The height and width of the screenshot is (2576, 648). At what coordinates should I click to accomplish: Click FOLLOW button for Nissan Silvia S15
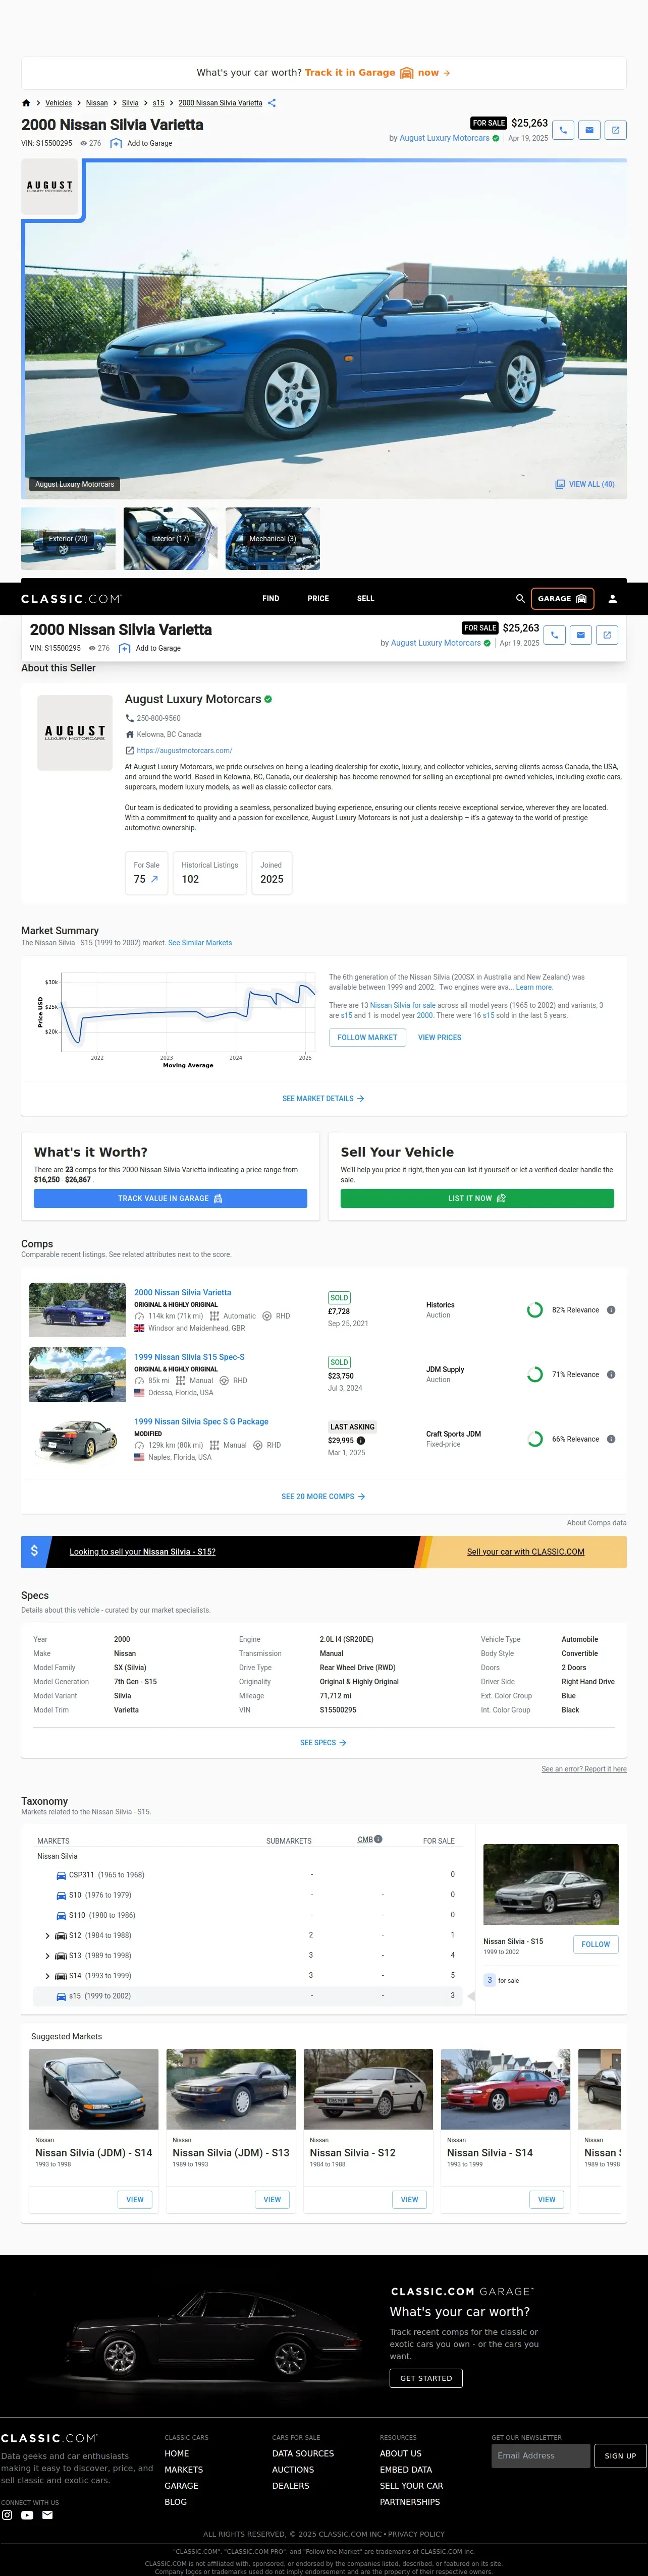[596, 1944]
